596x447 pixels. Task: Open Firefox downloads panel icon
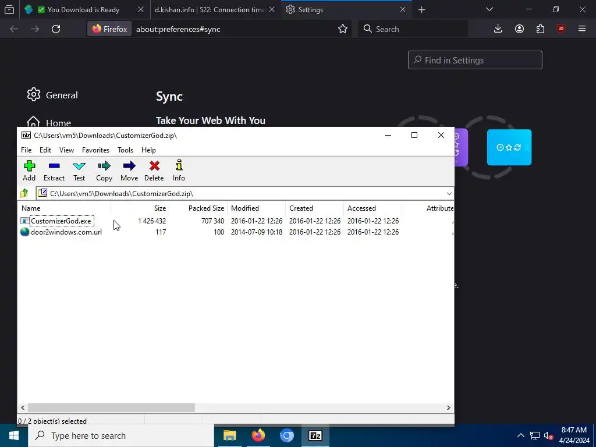pyautogui.click(x=498, y=29)
